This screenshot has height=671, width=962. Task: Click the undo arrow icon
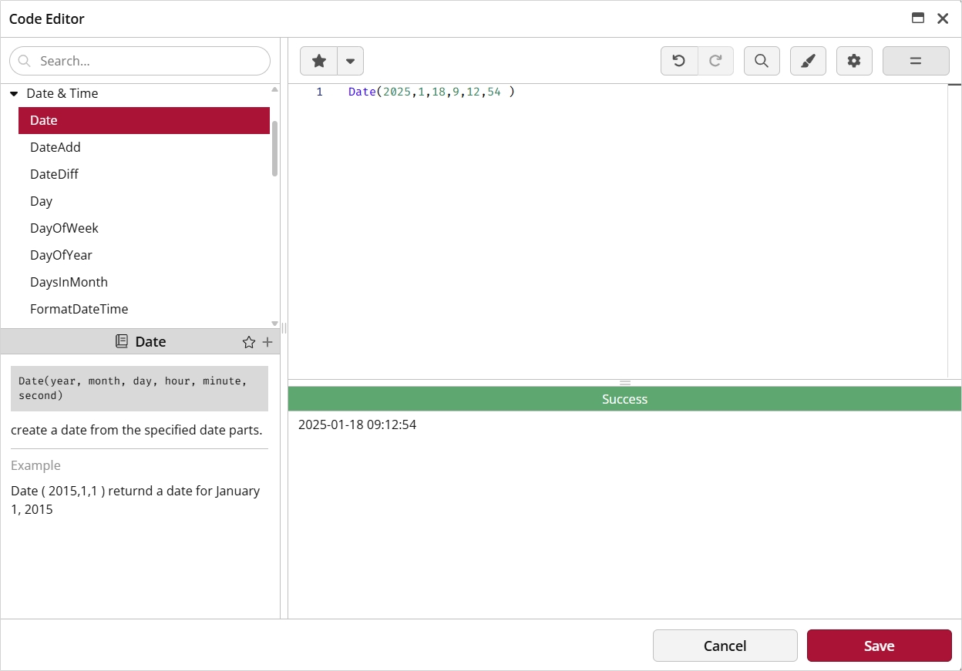(x=679, y=61)
